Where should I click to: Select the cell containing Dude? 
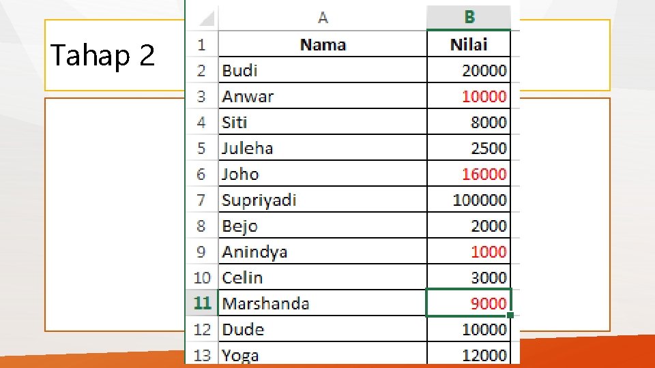tap(323, 329)
